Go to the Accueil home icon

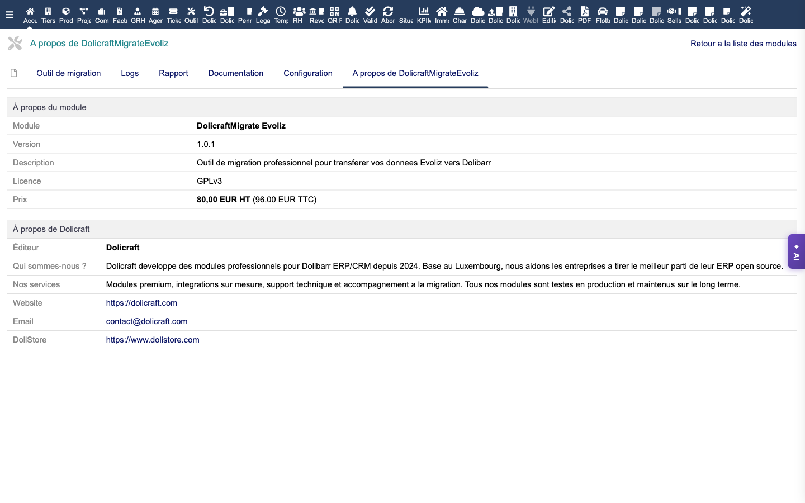coord(30,11)
